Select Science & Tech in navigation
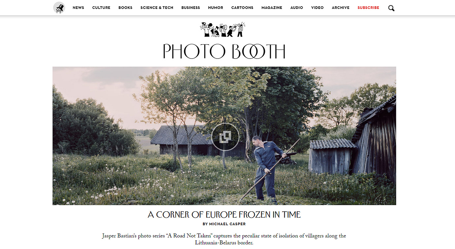The width and height of the screenshot is (455, 249). (157, 8)
